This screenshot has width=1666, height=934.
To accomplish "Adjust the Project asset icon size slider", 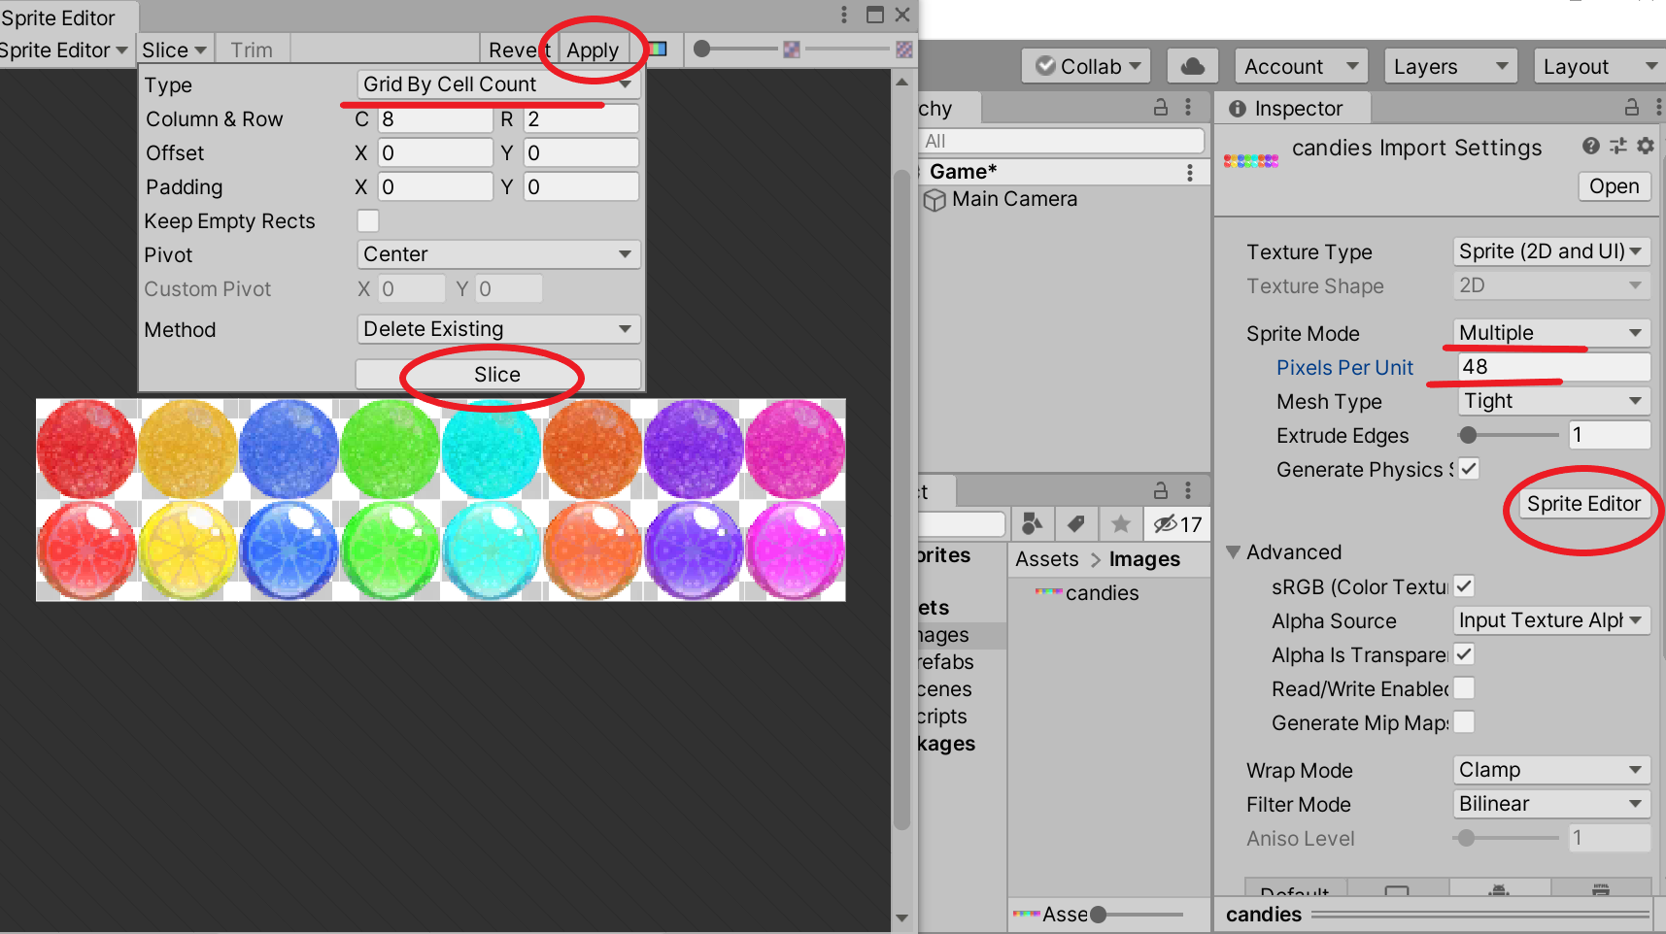I will 1137,914.
